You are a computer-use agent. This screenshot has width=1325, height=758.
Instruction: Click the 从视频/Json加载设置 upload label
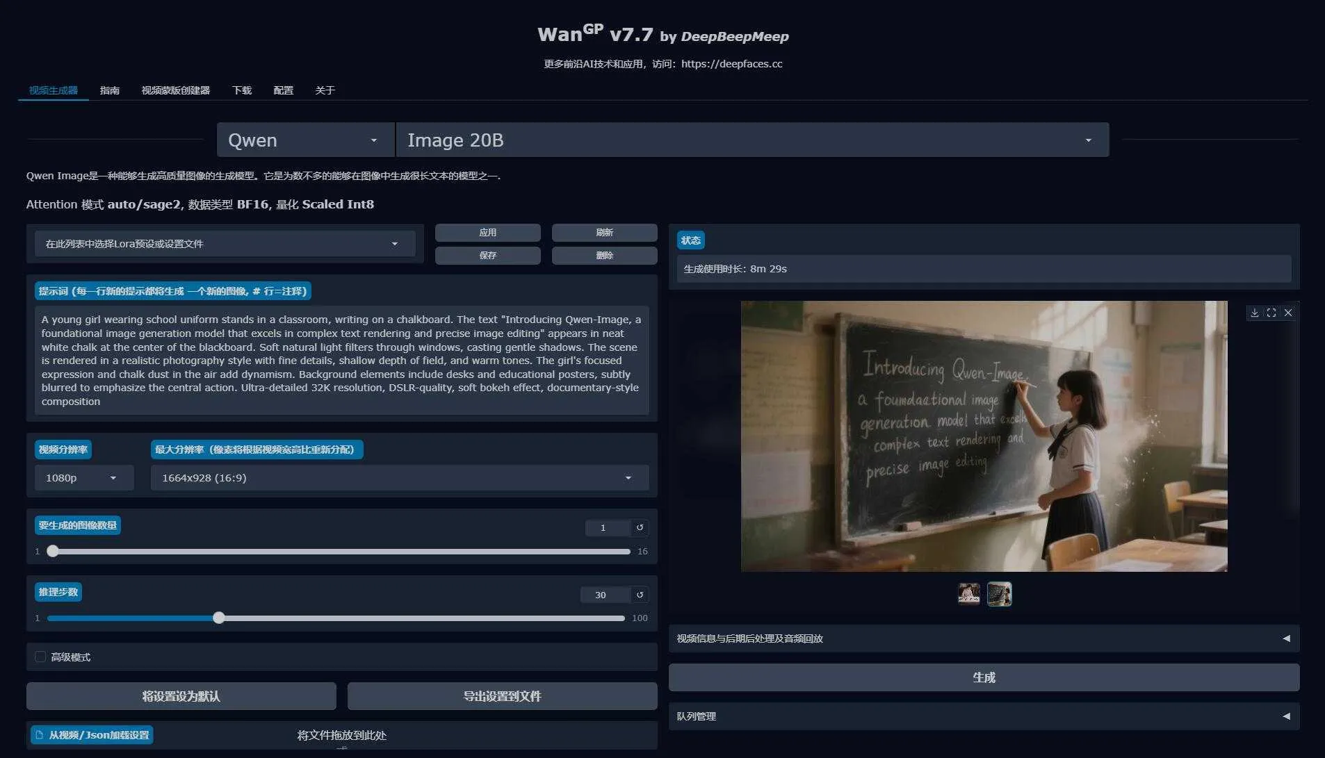(x=92, y=735)
